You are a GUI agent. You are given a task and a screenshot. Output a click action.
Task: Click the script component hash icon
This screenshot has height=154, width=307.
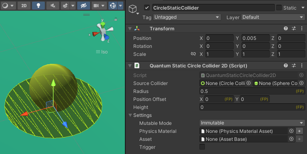[137, 65]
